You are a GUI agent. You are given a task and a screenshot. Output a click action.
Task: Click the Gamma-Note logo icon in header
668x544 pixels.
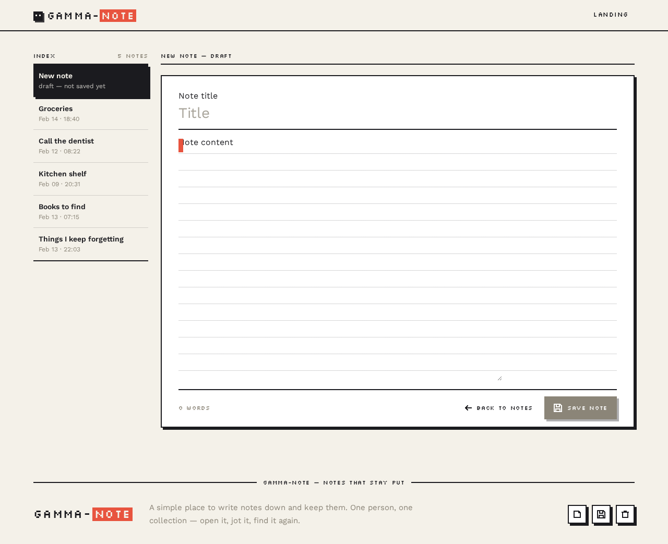(39, 17)
